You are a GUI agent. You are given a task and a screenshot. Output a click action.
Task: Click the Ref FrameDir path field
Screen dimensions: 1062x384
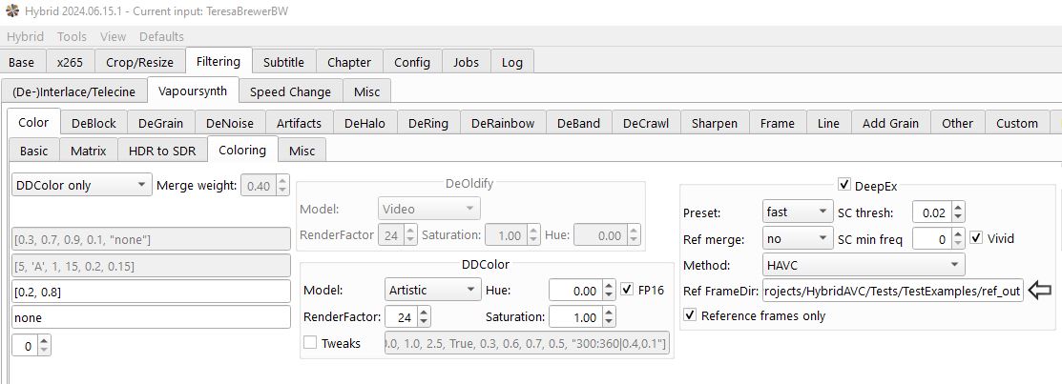(892, 292)
